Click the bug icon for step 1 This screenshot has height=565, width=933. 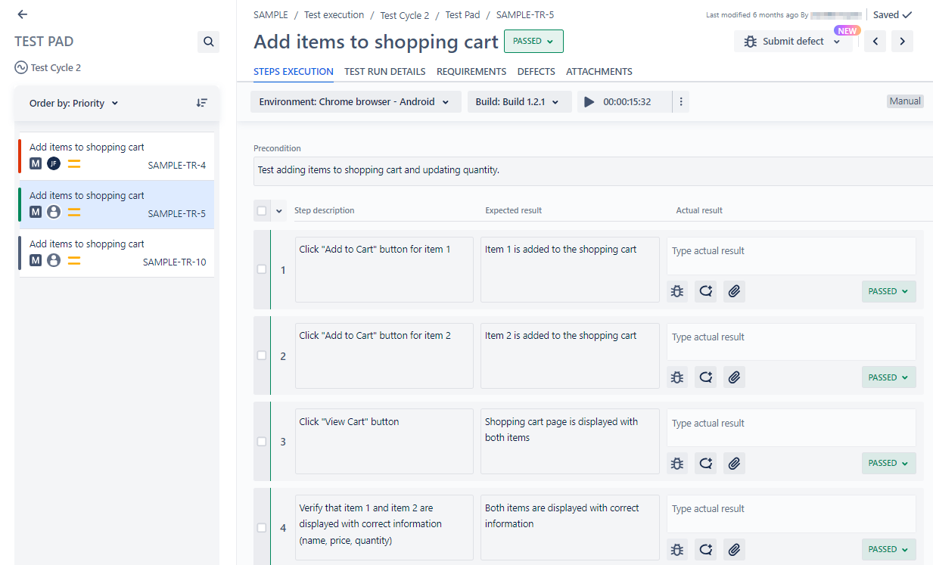coord(677,291)
